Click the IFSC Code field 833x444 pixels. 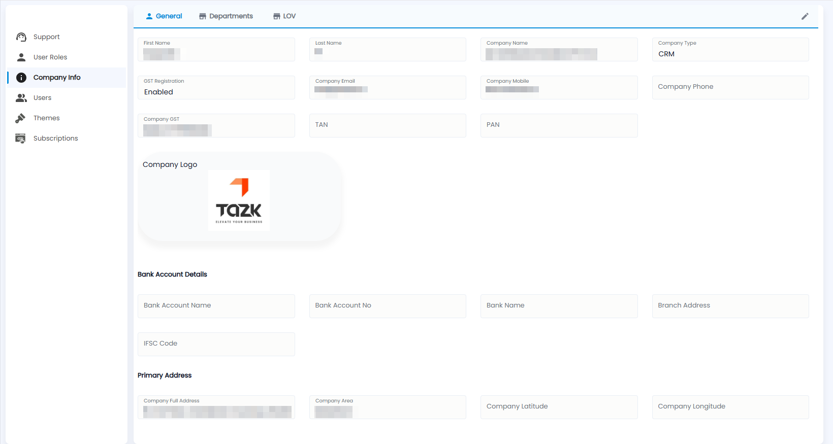[216, 344]
